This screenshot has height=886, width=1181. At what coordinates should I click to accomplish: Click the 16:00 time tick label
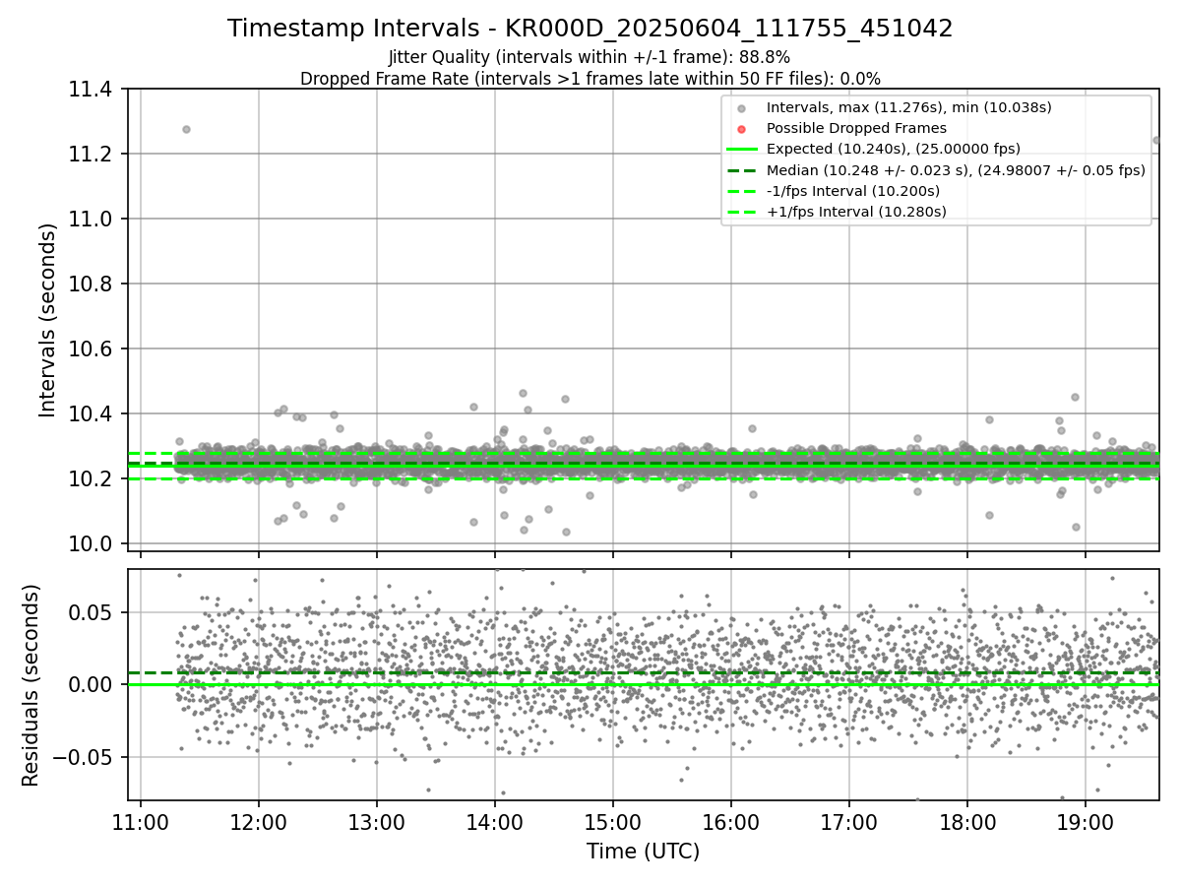tap(731, 823)
